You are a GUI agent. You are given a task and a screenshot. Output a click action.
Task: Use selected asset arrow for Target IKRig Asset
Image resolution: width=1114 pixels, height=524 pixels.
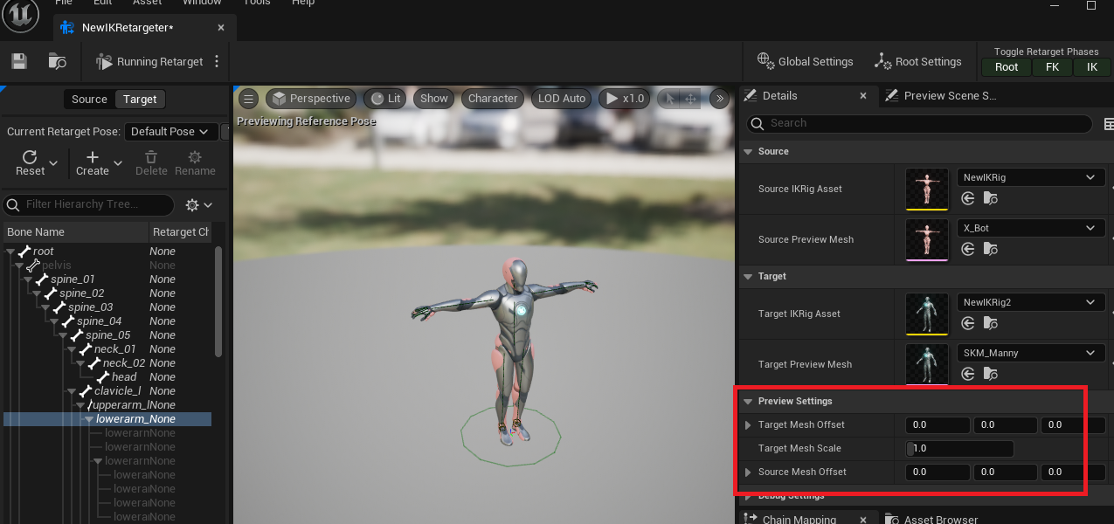(x=968, y=324)
